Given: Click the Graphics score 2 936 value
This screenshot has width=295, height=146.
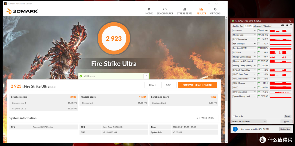Looking at the screenshot, I should [73, 97].
